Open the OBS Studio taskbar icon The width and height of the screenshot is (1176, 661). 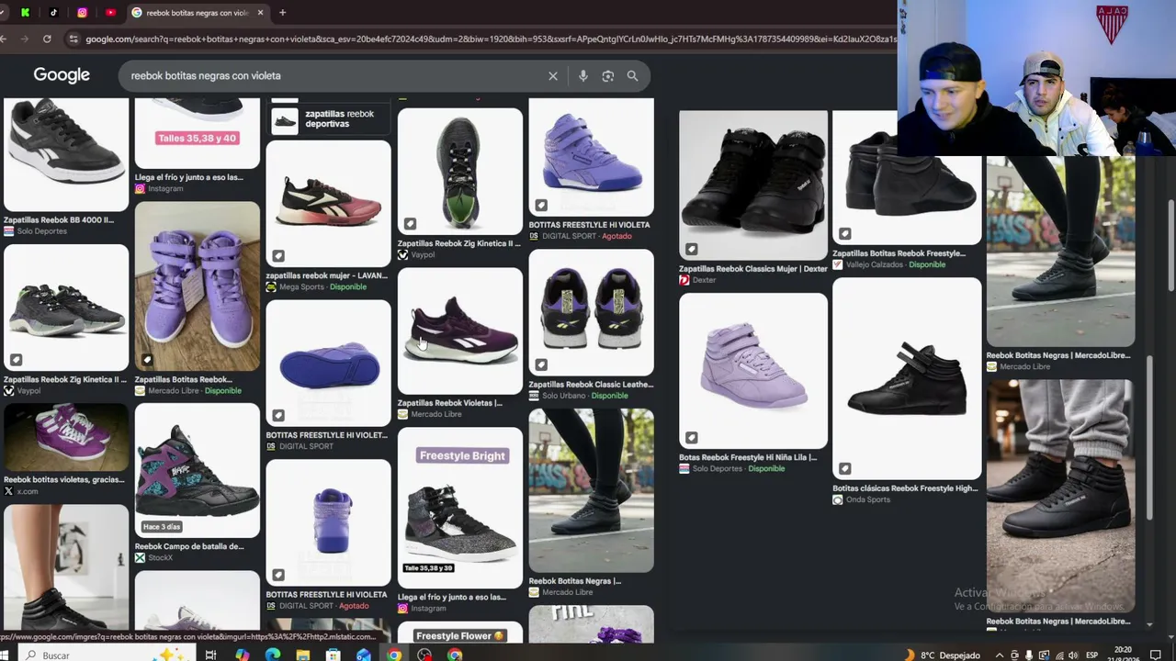424,655
